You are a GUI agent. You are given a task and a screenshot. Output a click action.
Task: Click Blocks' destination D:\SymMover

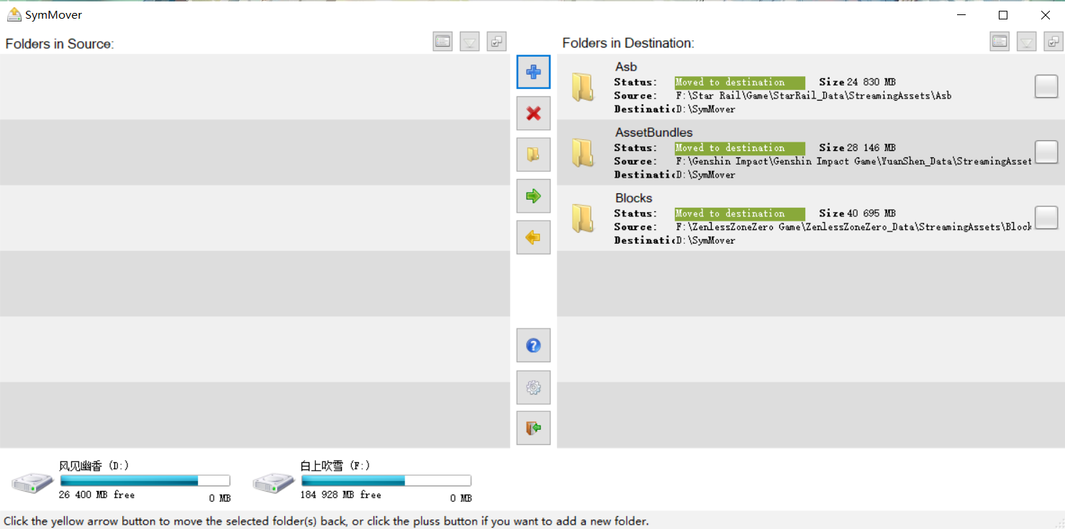(x=706, y=240)
